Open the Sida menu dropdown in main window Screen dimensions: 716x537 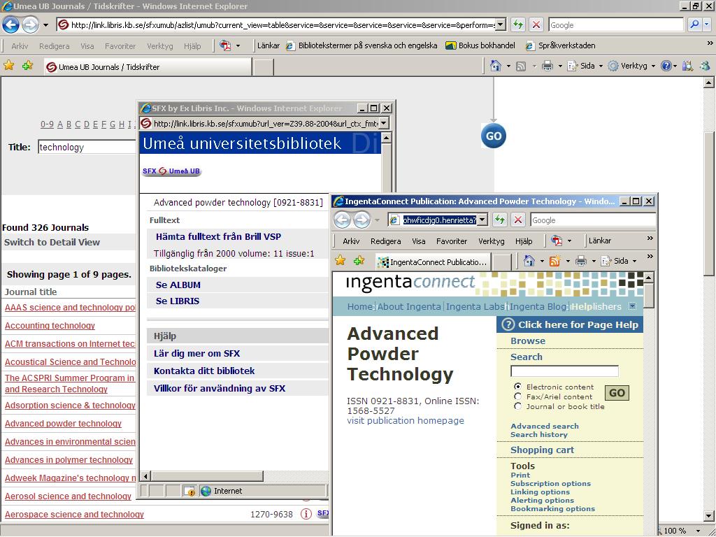(601, 66)
